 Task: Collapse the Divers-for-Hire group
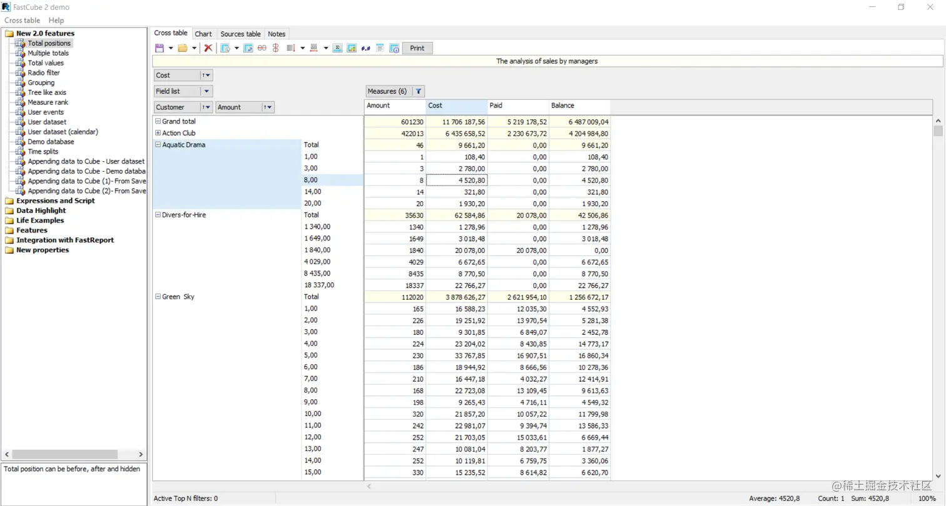tap(158, 215)
